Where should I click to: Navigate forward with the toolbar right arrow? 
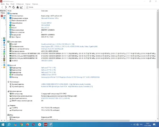point(6,7)
